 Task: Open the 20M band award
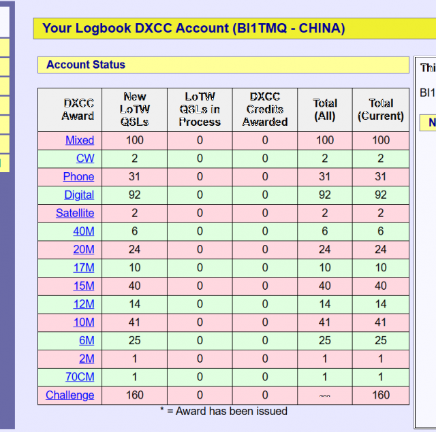coord(84,250)
